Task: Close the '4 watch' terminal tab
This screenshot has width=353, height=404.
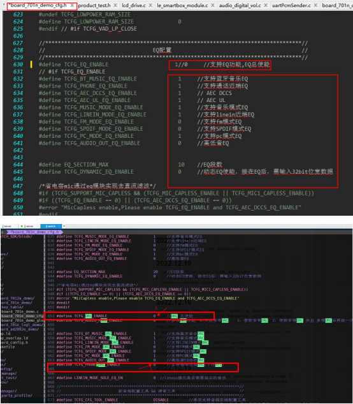Action: [59, 226]
